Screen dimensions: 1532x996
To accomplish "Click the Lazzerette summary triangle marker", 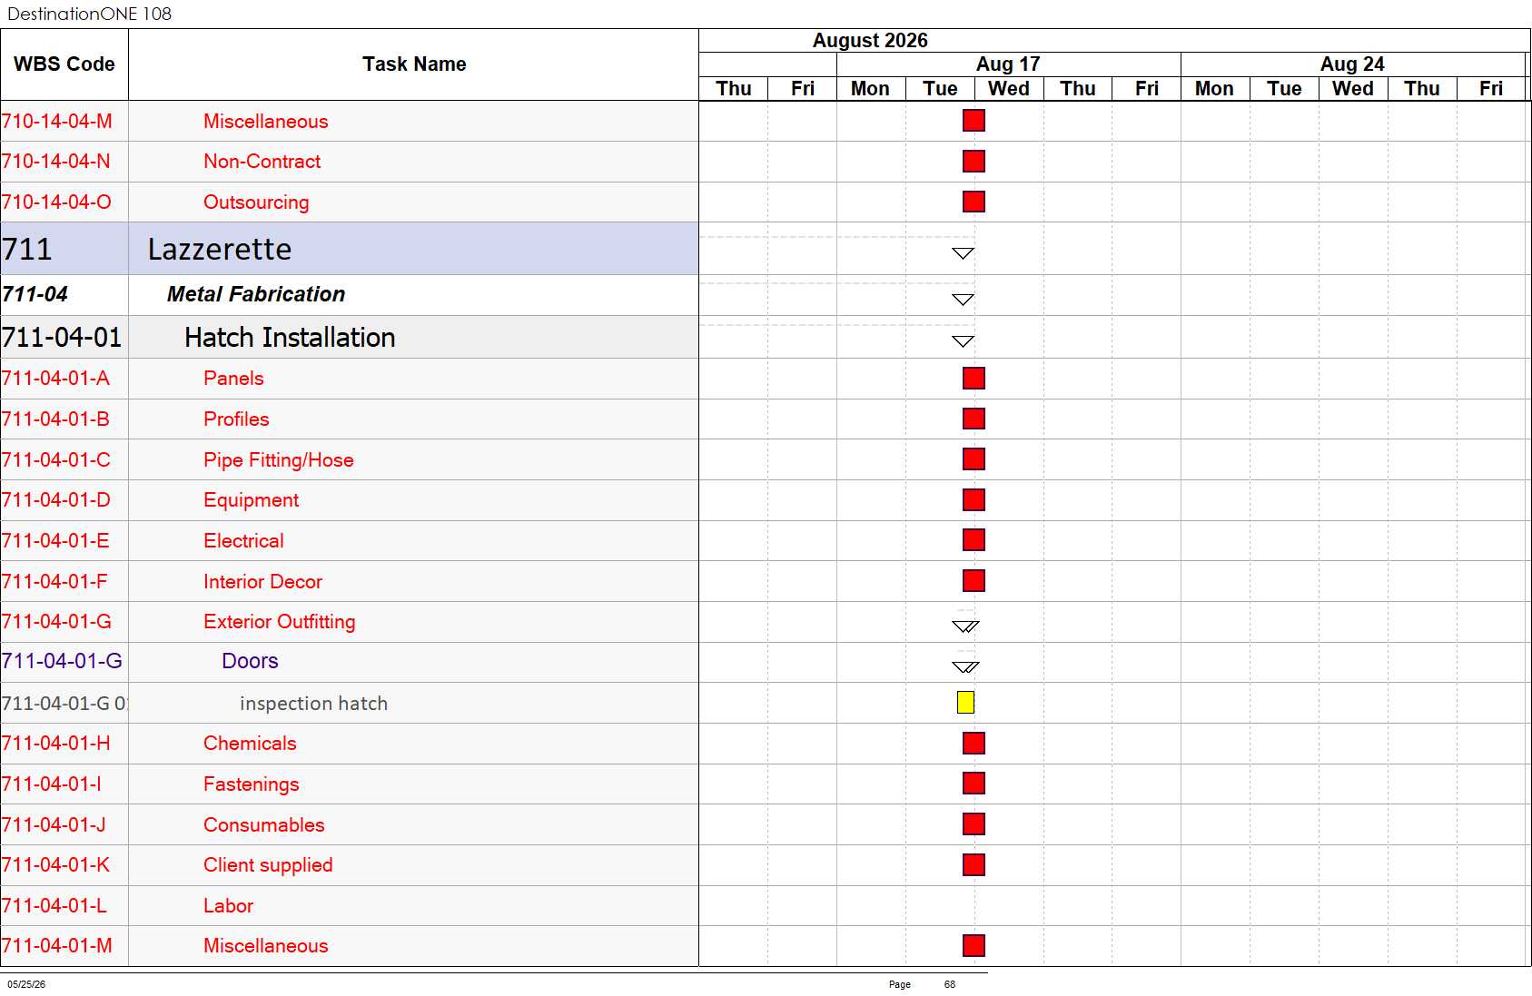I will (963, 253).
